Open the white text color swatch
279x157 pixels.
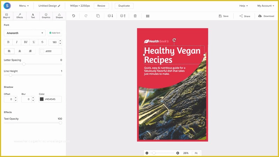[x=42, y=51]
